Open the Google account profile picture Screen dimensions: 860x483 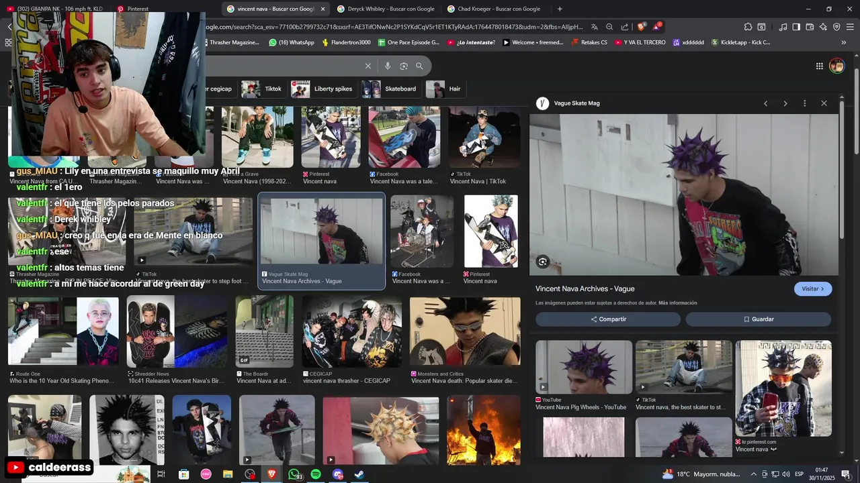pos(836,66)
